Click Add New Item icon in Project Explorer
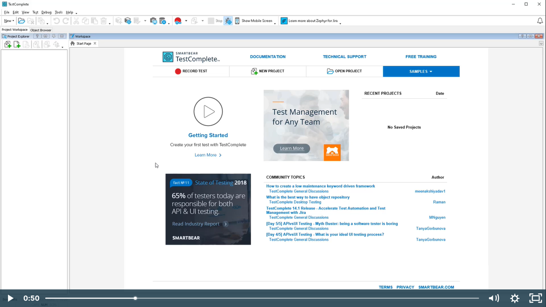The width and height of the screenshot is (546, 307). [x=17, y=45]
